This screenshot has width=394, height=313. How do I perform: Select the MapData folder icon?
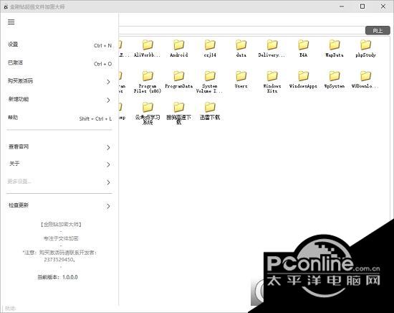point(335,45)
